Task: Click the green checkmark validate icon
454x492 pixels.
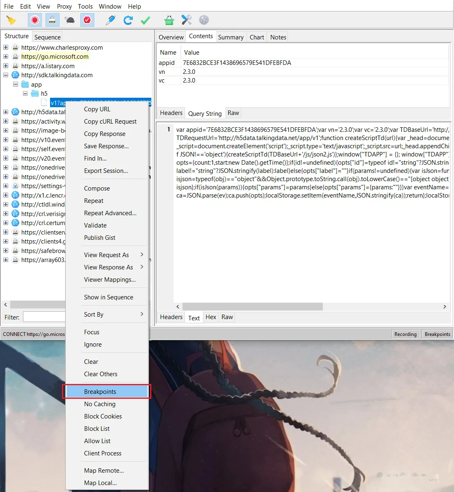Action: click(145, 21)
